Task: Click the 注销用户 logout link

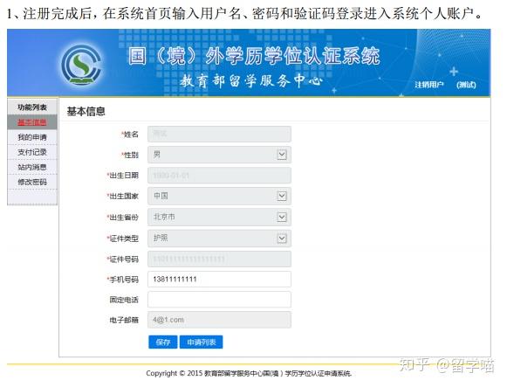Action: [429, 85]
